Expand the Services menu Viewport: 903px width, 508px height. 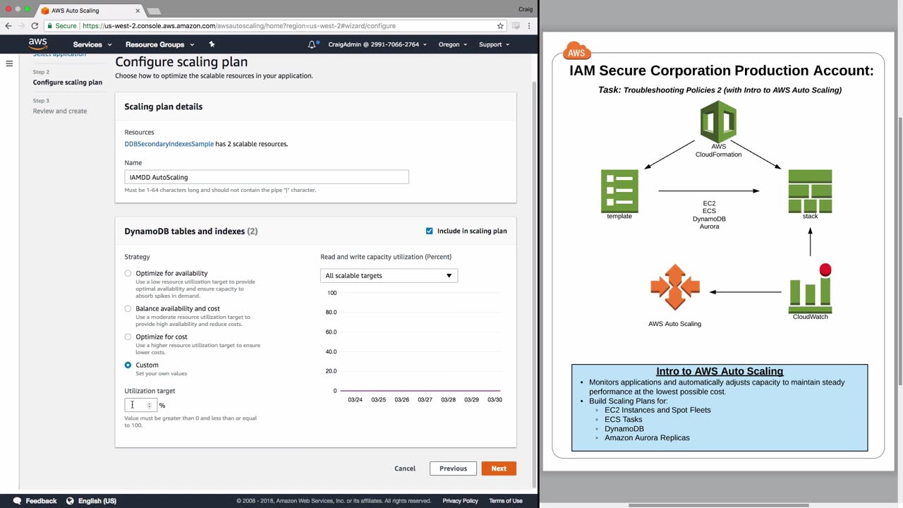[x=92, y=44]
